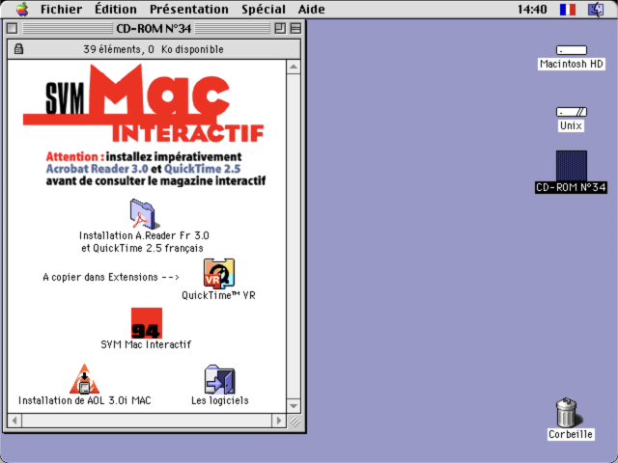Close the CD-ROM N°34 window
The height and width of the screenshot is (463, 618).
coord(13,28)
